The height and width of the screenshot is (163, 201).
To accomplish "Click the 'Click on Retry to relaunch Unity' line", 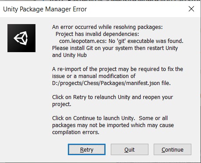I will pyautogui.click(x=113, y=97).
